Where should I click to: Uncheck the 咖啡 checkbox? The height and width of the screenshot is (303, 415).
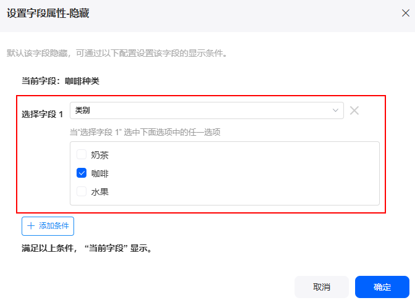(x=82, y=173)
